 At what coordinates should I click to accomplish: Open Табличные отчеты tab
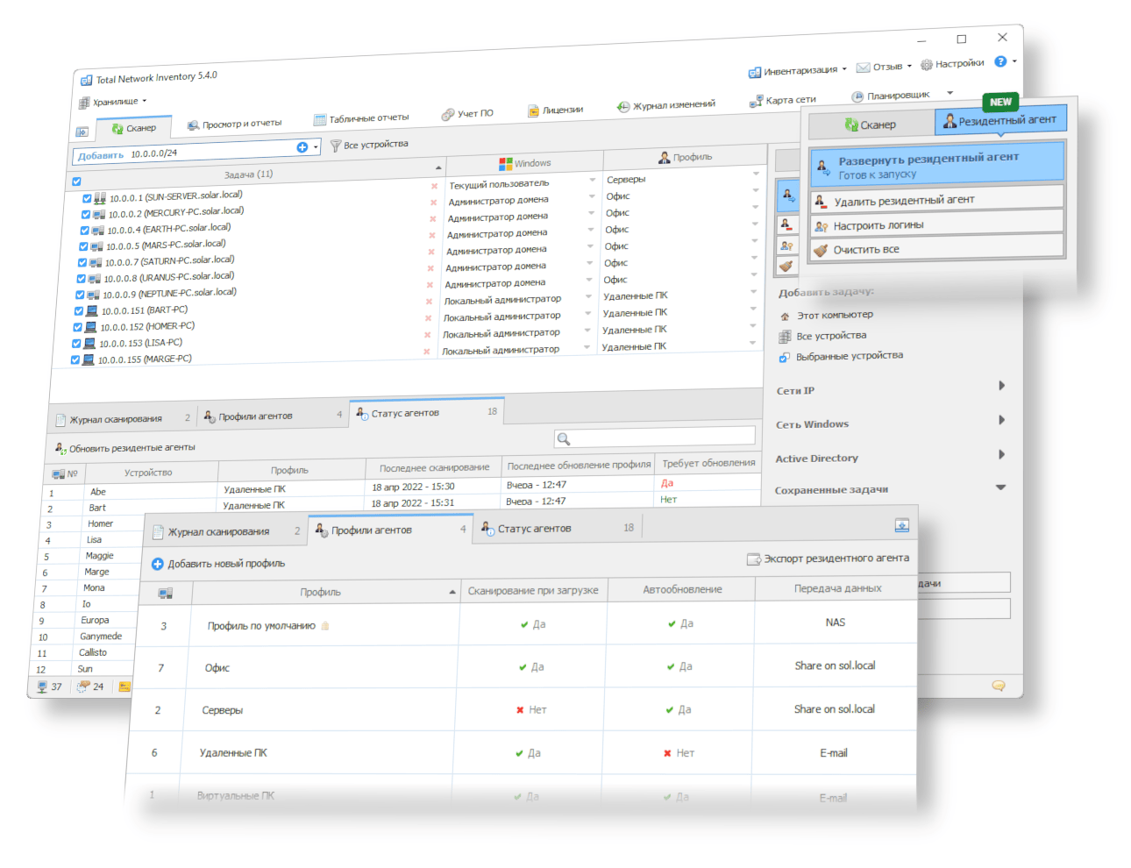coord(361,118)
